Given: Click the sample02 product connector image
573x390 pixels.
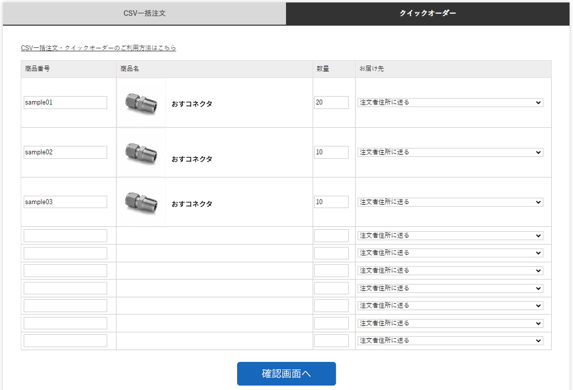Looking at the screenshot, I should click(x=141, y=152).
